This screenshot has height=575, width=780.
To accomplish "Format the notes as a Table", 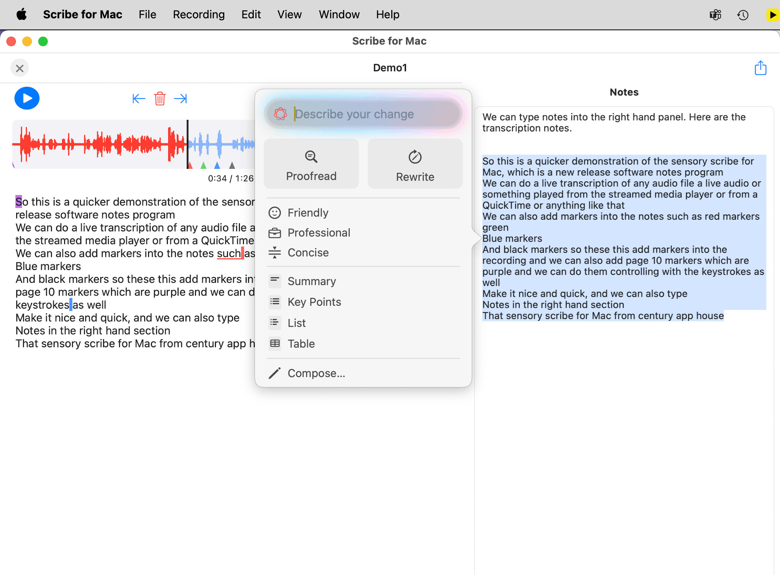I will click(x=301, y=344).
